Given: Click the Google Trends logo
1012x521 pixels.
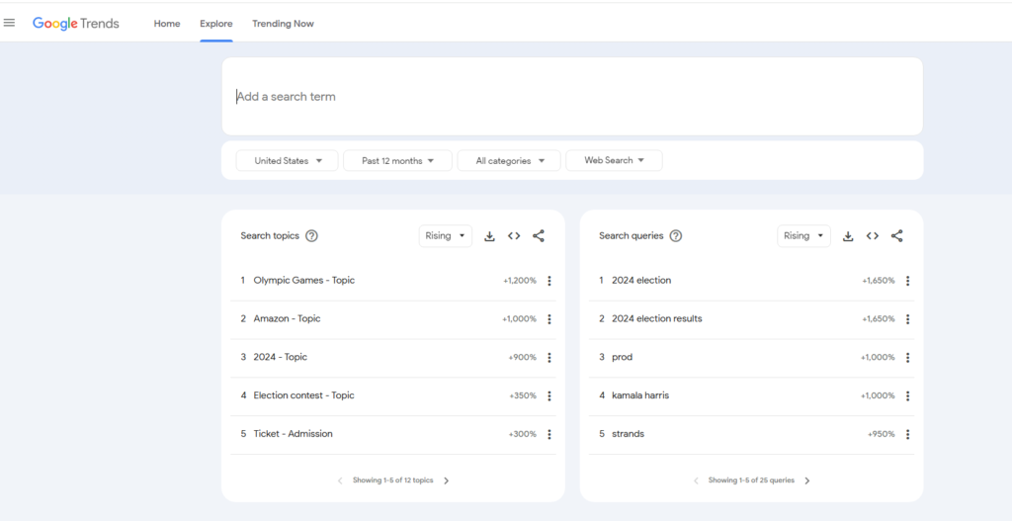Looking at the screenshot, I should (x=76, y=24).
